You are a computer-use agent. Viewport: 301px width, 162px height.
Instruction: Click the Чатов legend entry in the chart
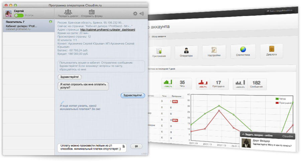coord(281,99)
